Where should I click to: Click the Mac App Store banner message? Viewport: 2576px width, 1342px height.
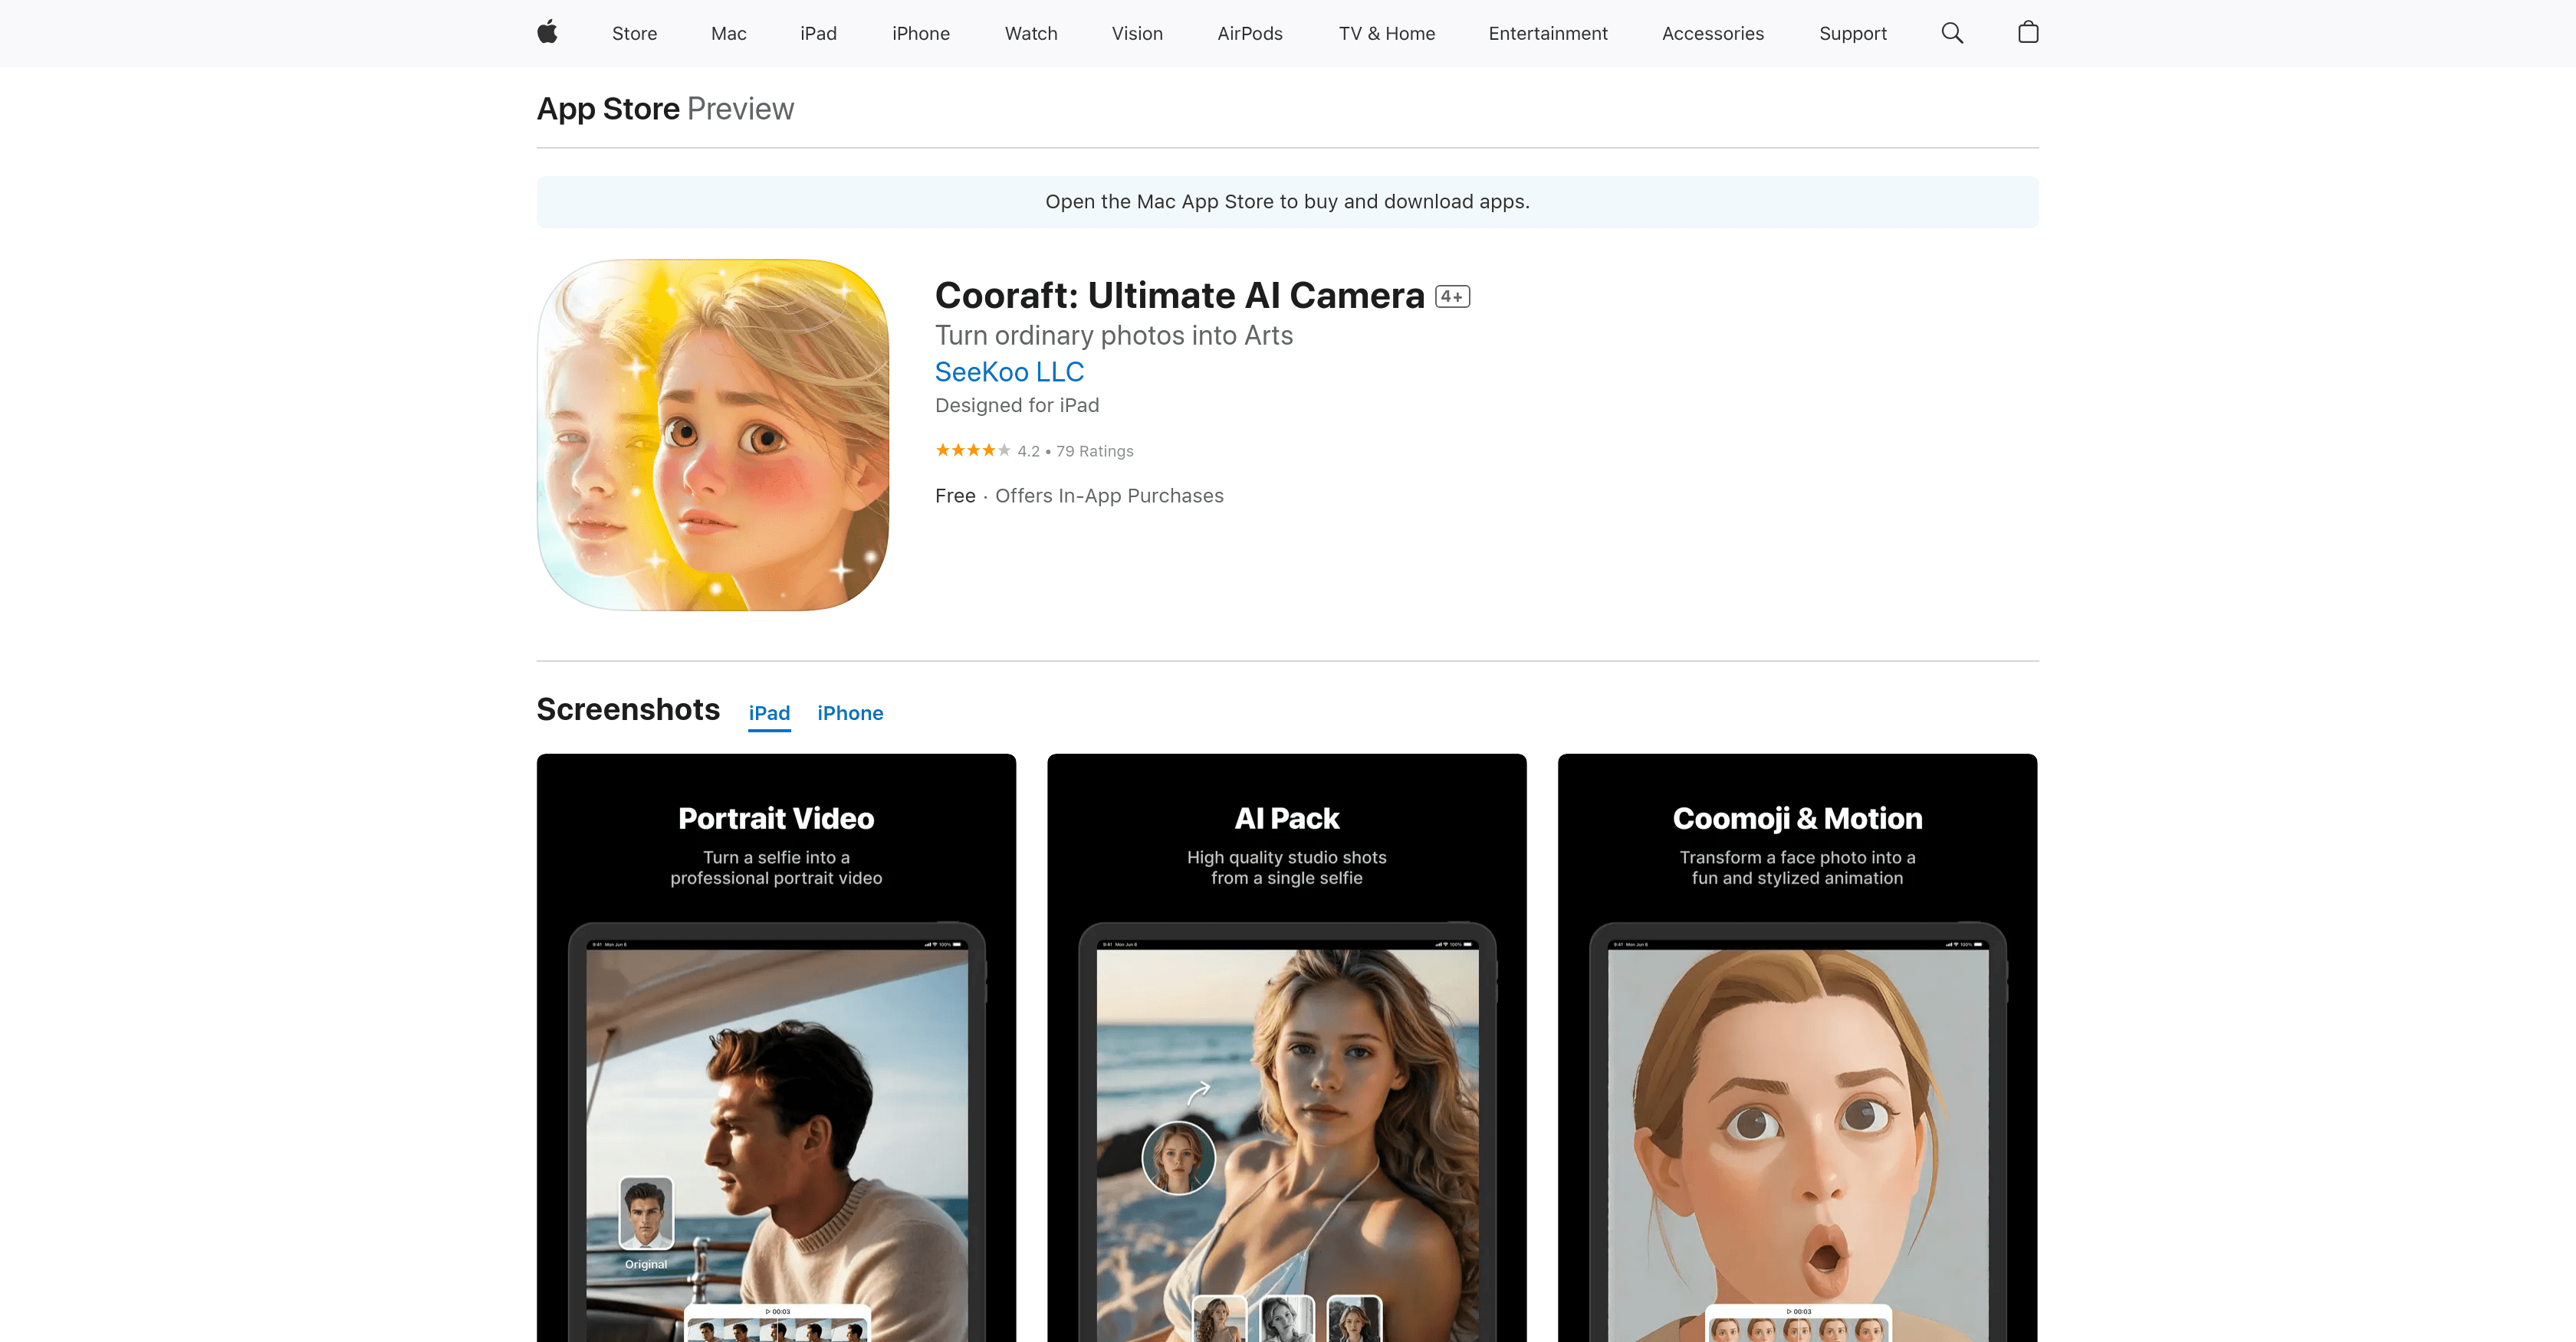(1287, 202)
